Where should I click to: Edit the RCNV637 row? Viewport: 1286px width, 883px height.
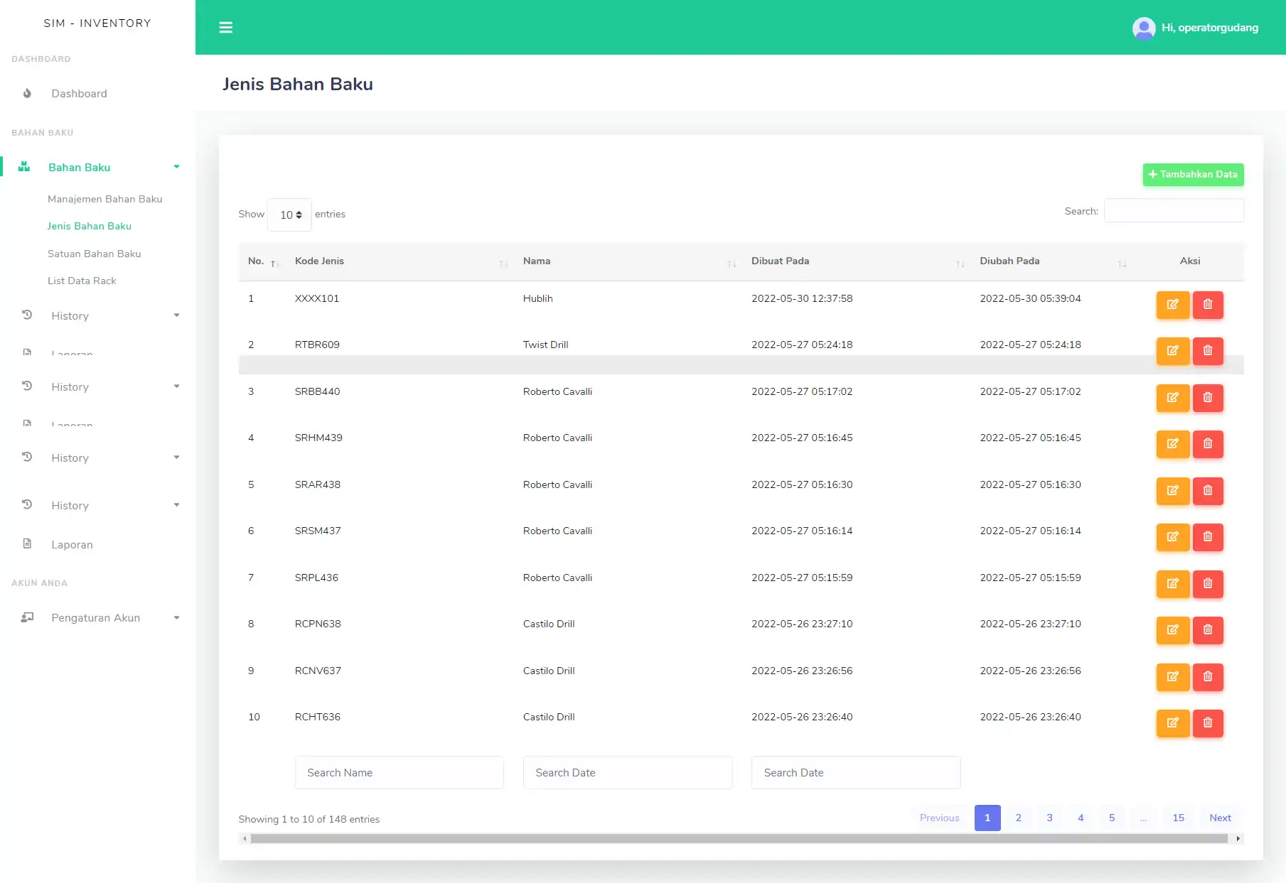tap(1173, 677)
